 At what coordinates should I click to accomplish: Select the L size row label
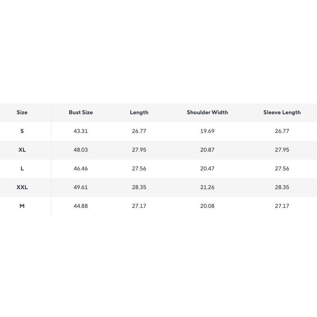coord(22,169)
